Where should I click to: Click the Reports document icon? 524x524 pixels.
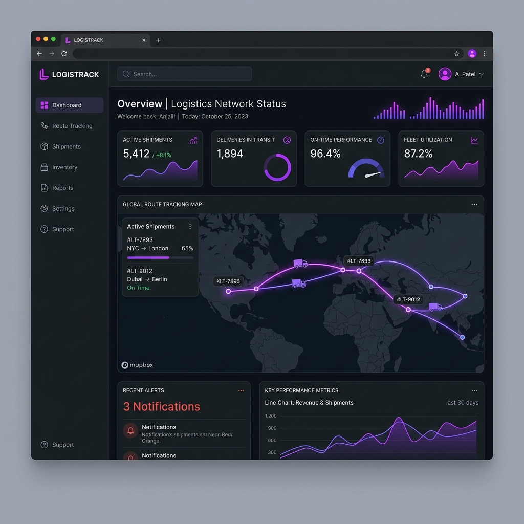coord(44,188)
